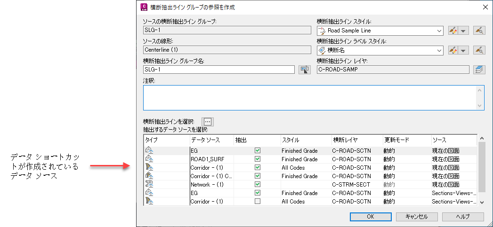Expand the 横断名 label style dropdown

pyautogui.click(x=439, y=50)
